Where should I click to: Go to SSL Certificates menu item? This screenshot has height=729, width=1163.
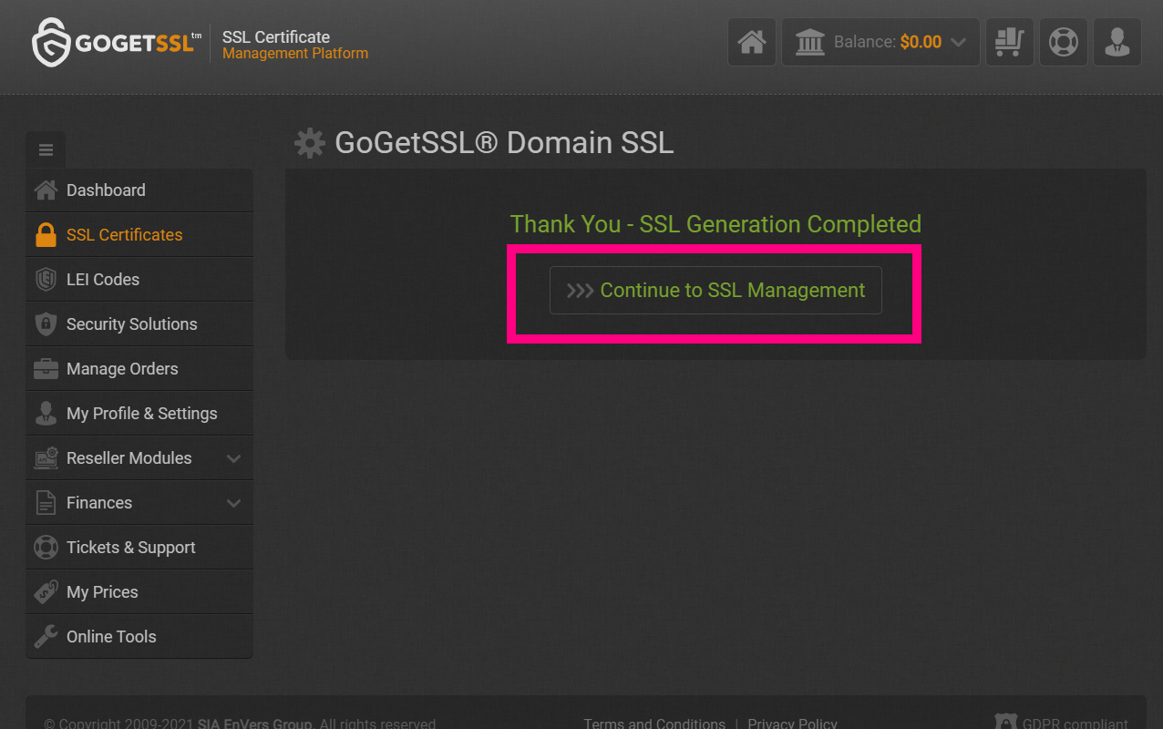[x=139, y=235]
